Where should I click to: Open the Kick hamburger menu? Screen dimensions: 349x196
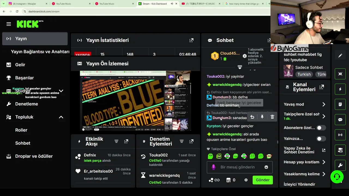pyautogui.click(x=9, y=24)
